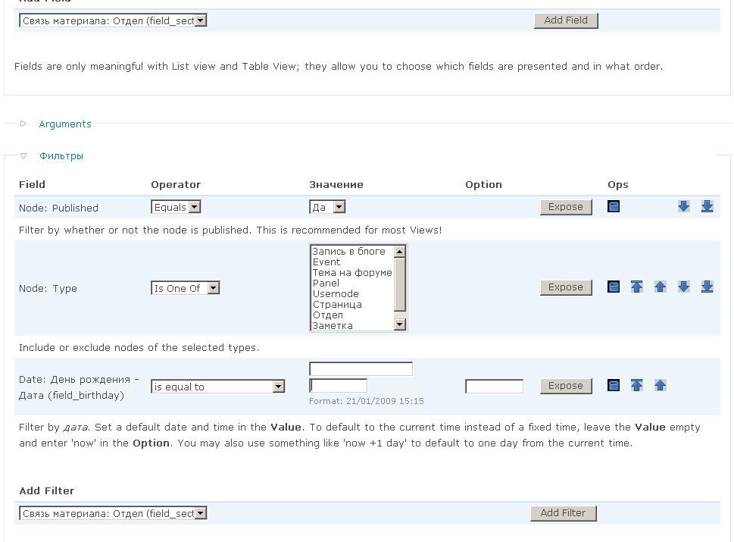Click the lower date value field above Format
The height and width of the screenshot is (542, 734).
pyautogui.click(x=339, y=386)
